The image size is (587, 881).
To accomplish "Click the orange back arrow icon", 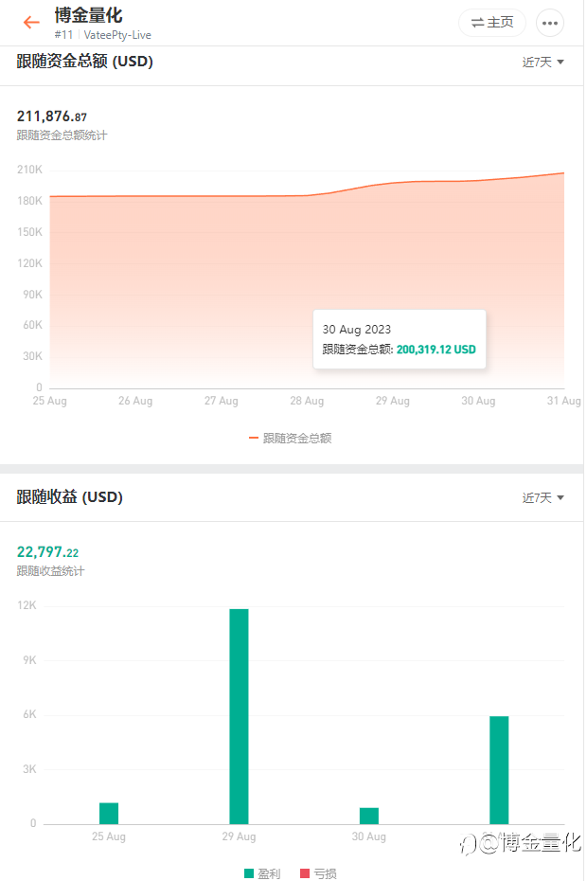I will point(31,23).
